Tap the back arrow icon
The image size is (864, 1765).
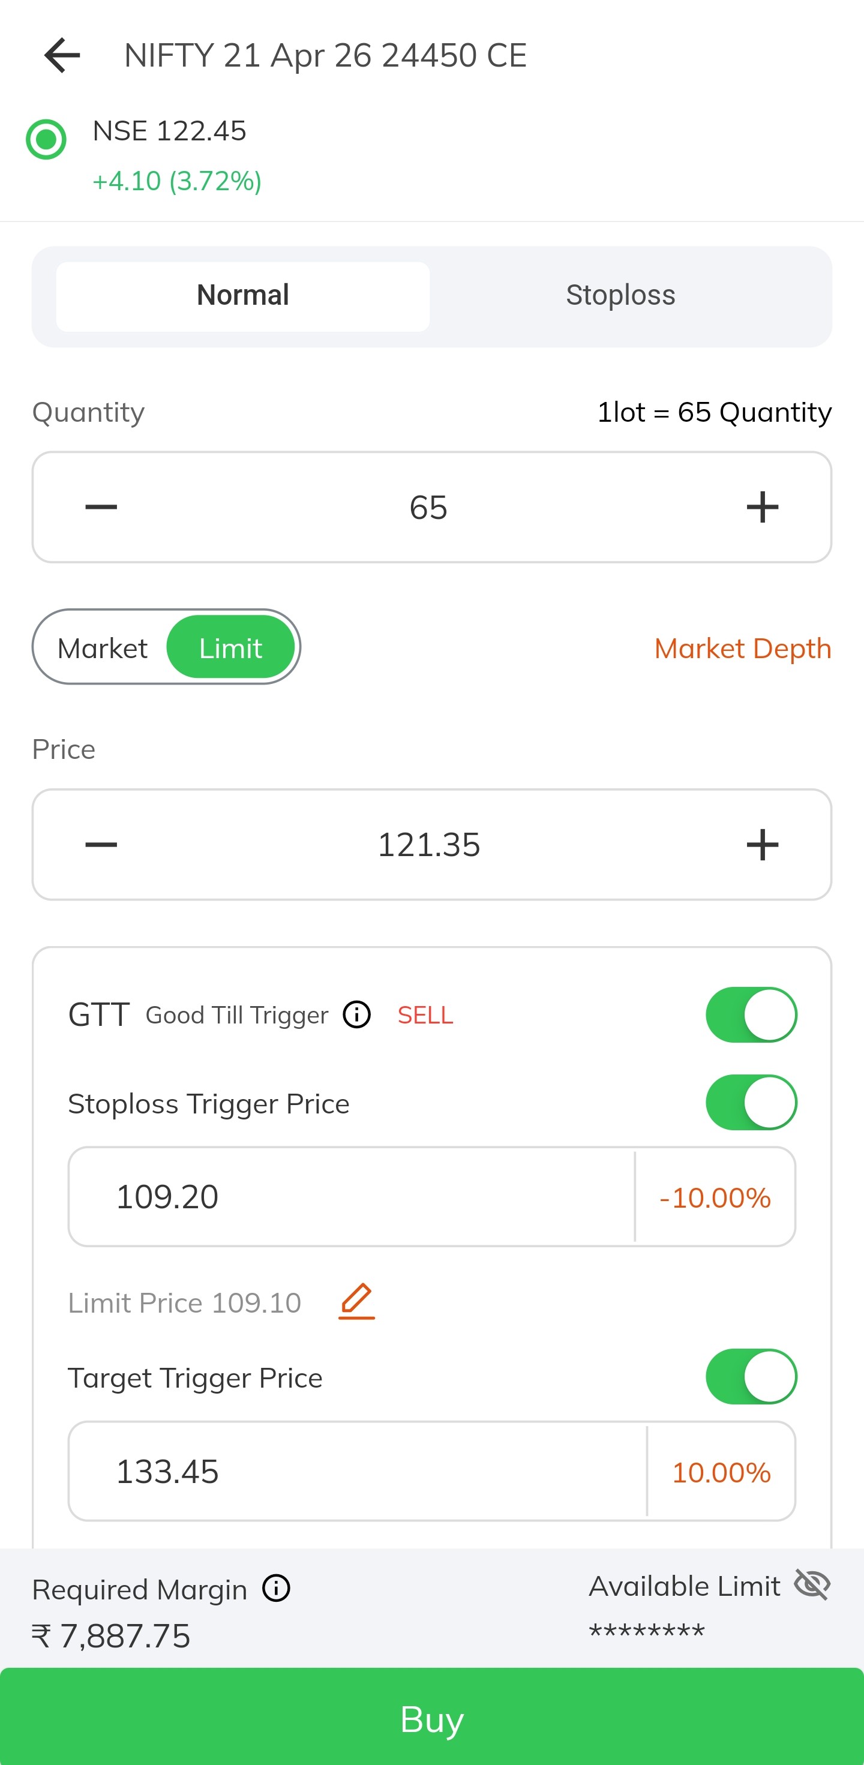tap(62, 56)
